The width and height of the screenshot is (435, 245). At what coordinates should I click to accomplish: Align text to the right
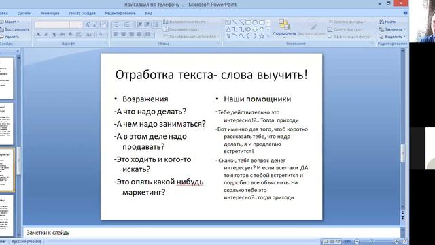[131, 34]
